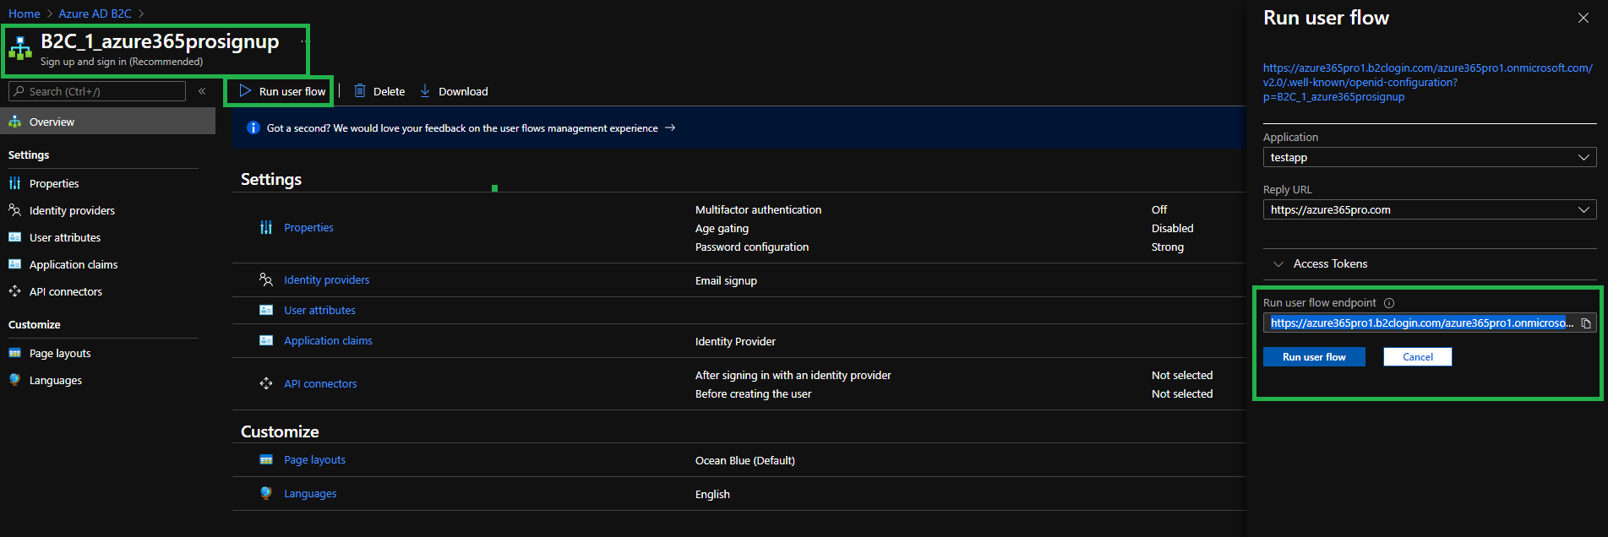This screenshot has width=1608, height=537.
Task: Click the Identity providers icon in Settings table
Action: click(x=266, y=279)
